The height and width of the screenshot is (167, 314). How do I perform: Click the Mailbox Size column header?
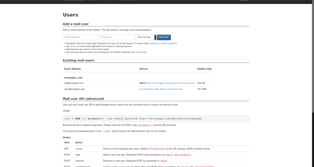(205, 68)
